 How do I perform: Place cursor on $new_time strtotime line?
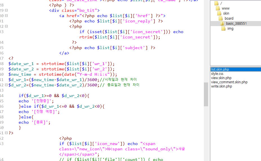[63, 74]
